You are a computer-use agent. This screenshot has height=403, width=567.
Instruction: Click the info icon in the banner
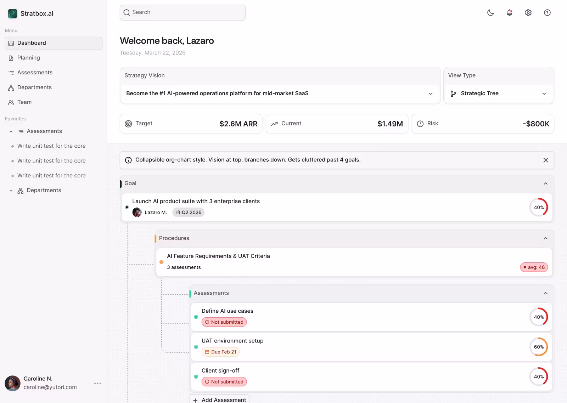128,160
